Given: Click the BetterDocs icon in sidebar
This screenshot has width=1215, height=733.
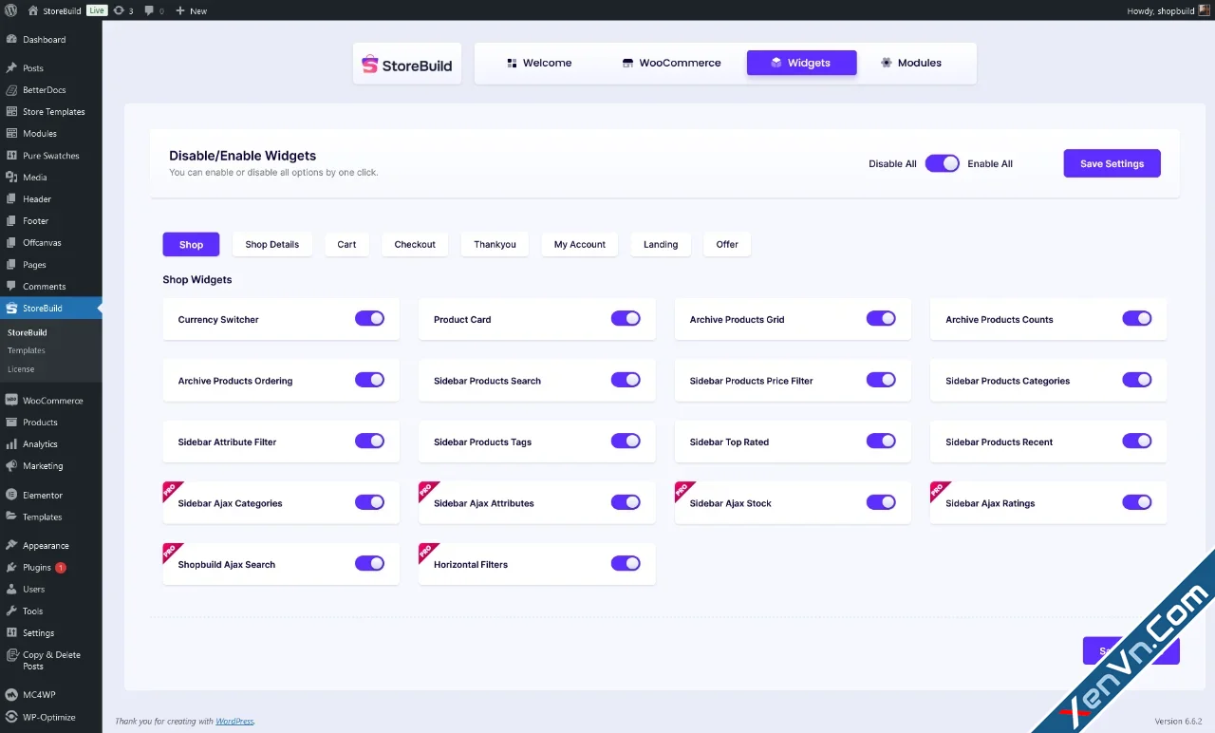Looking at the screenshot, I should (11, 90).
